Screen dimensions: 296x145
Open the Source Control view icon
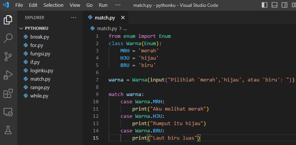pos(8,57)
